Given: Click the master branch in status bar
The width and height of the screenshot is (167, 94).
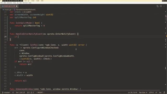Looking at the screenshot, I should coord(6,92).
